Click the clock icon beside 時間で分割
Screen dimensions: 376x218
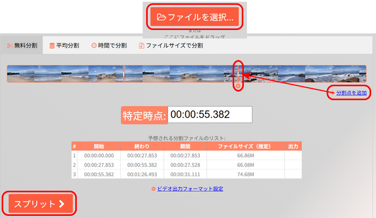(x=94, y=46)
